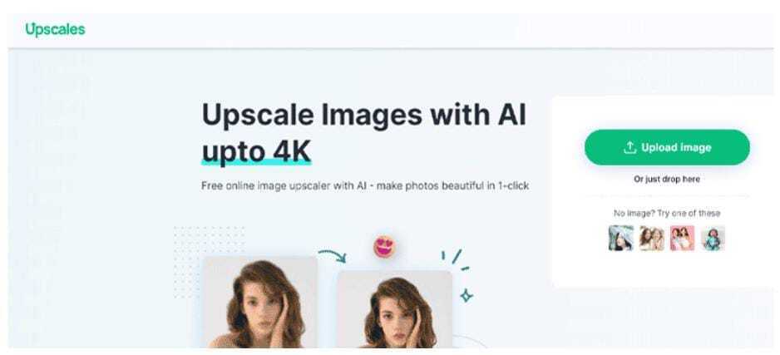Open the Upscales logo home link
Viewport: 780px width, 355px height.
55,29
